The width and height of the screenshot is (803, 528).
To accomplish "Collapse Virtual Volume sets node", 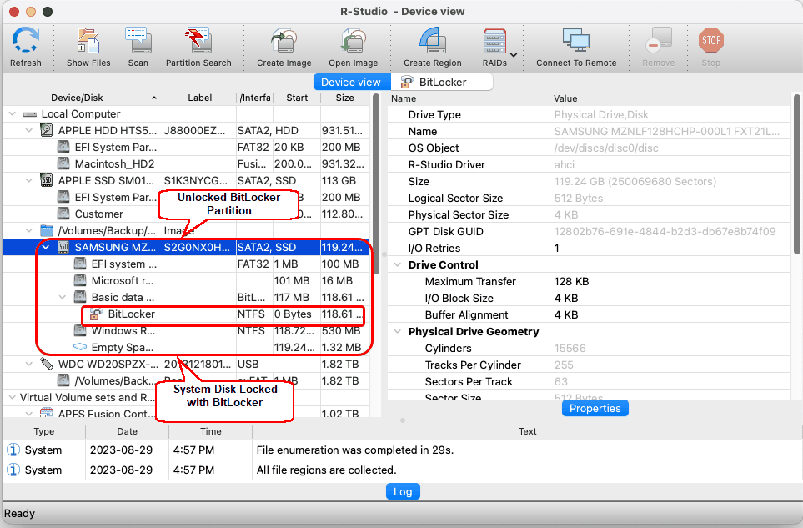I will [x=13, y=397].
